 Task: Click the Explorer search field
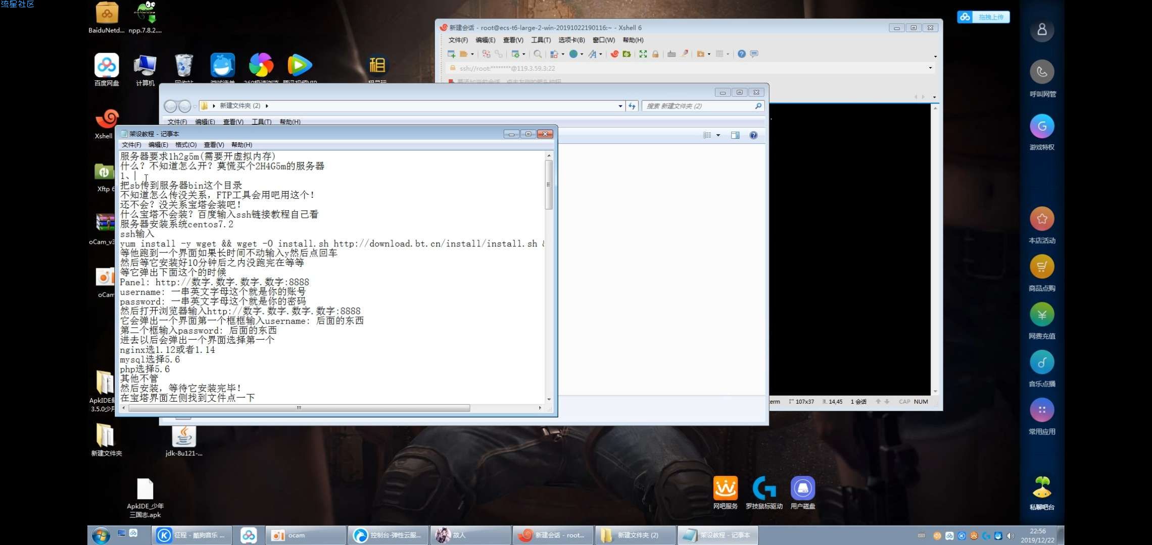pyautogui.click(x=697, y=106)
